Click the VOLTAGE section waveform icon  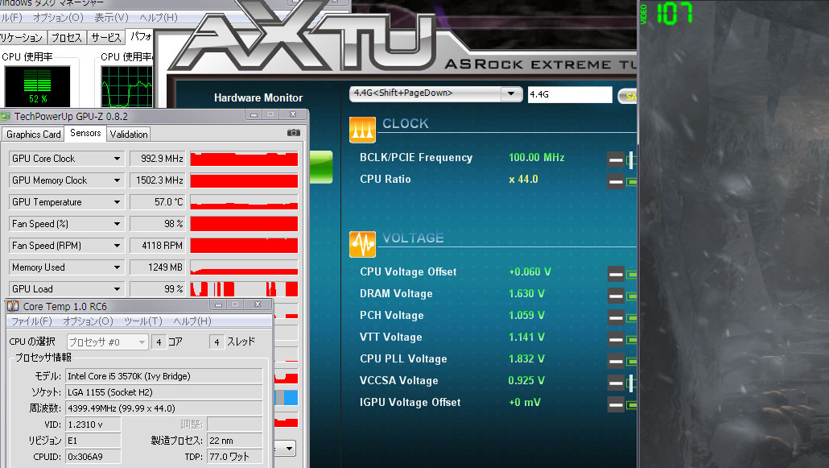[362, 244]
